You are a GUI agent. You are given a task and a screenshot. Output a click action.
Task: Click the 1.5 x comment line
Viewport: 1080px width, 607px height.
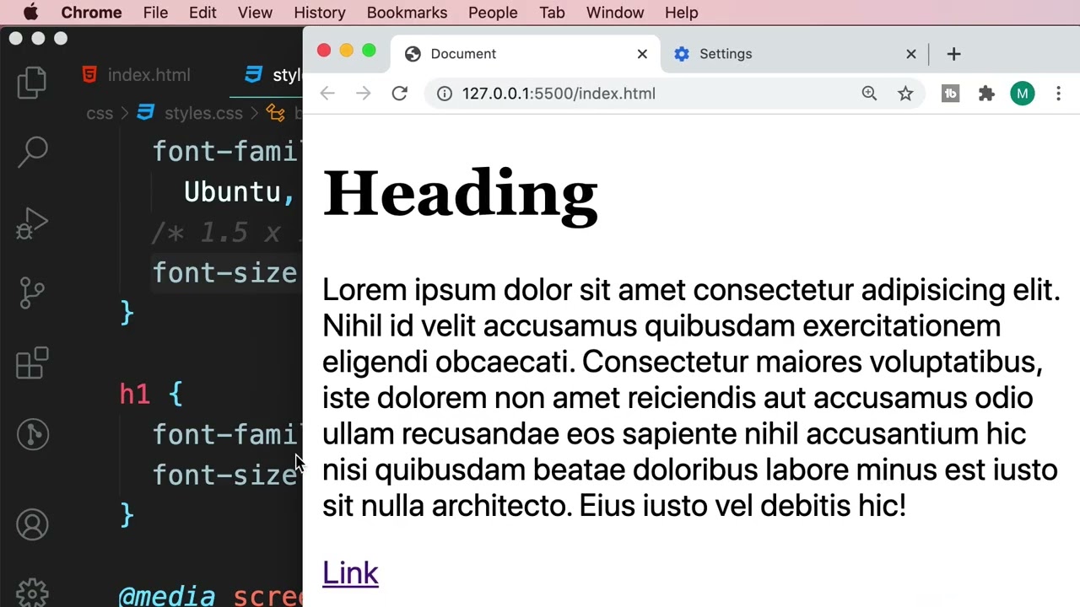pos(226,233)
